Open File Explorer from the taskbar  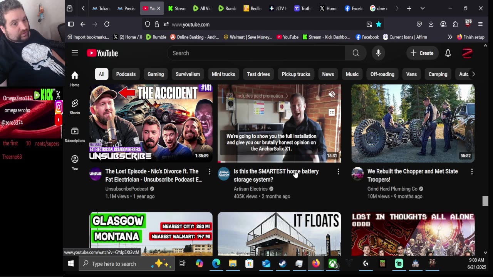click(x=233, y=264)
